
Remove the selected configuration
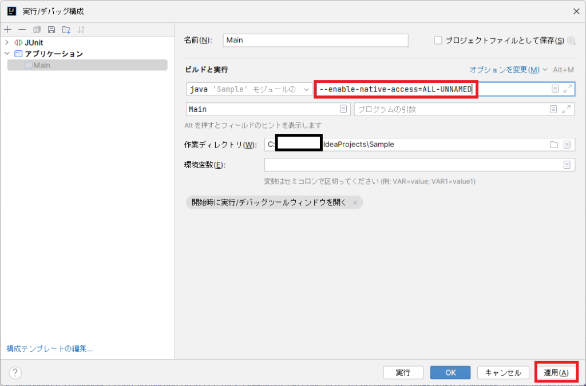tap(22, 29)
